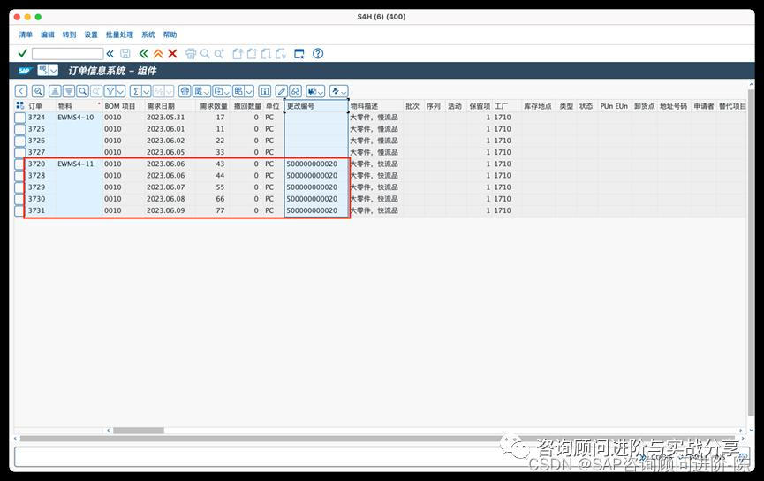Click the pencil Change icon
Image resolution: width=764 pixels, height=481 pixels.
tap(282, 91)
